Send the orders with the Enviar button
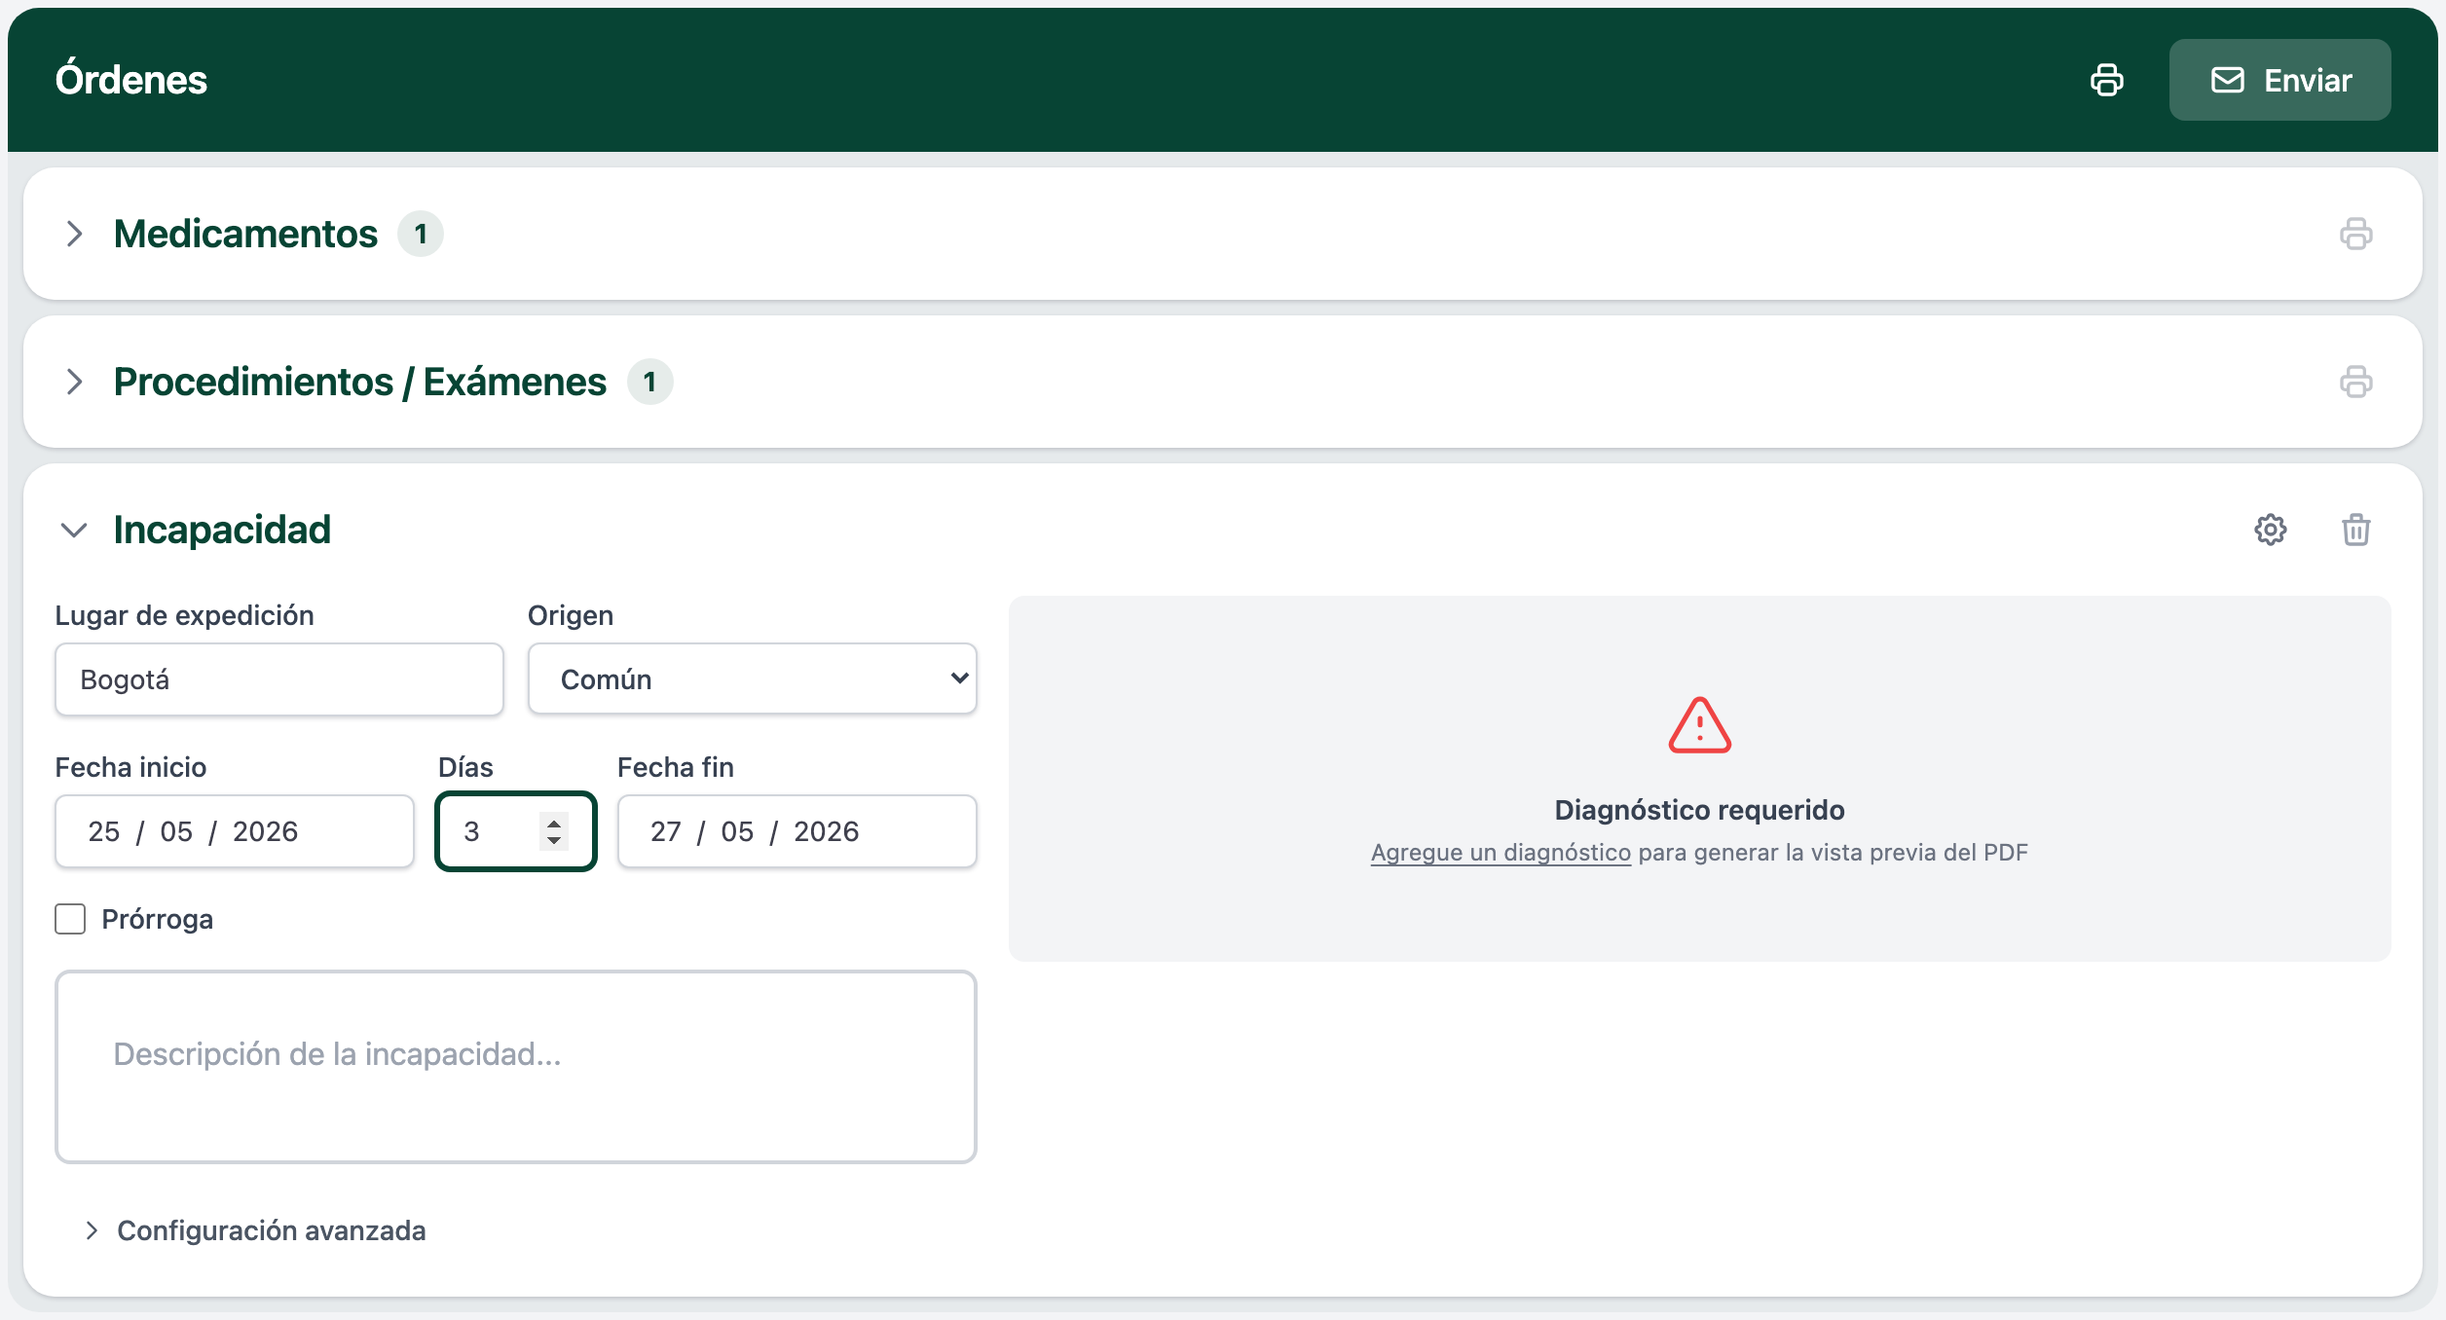 point(2279,80)
